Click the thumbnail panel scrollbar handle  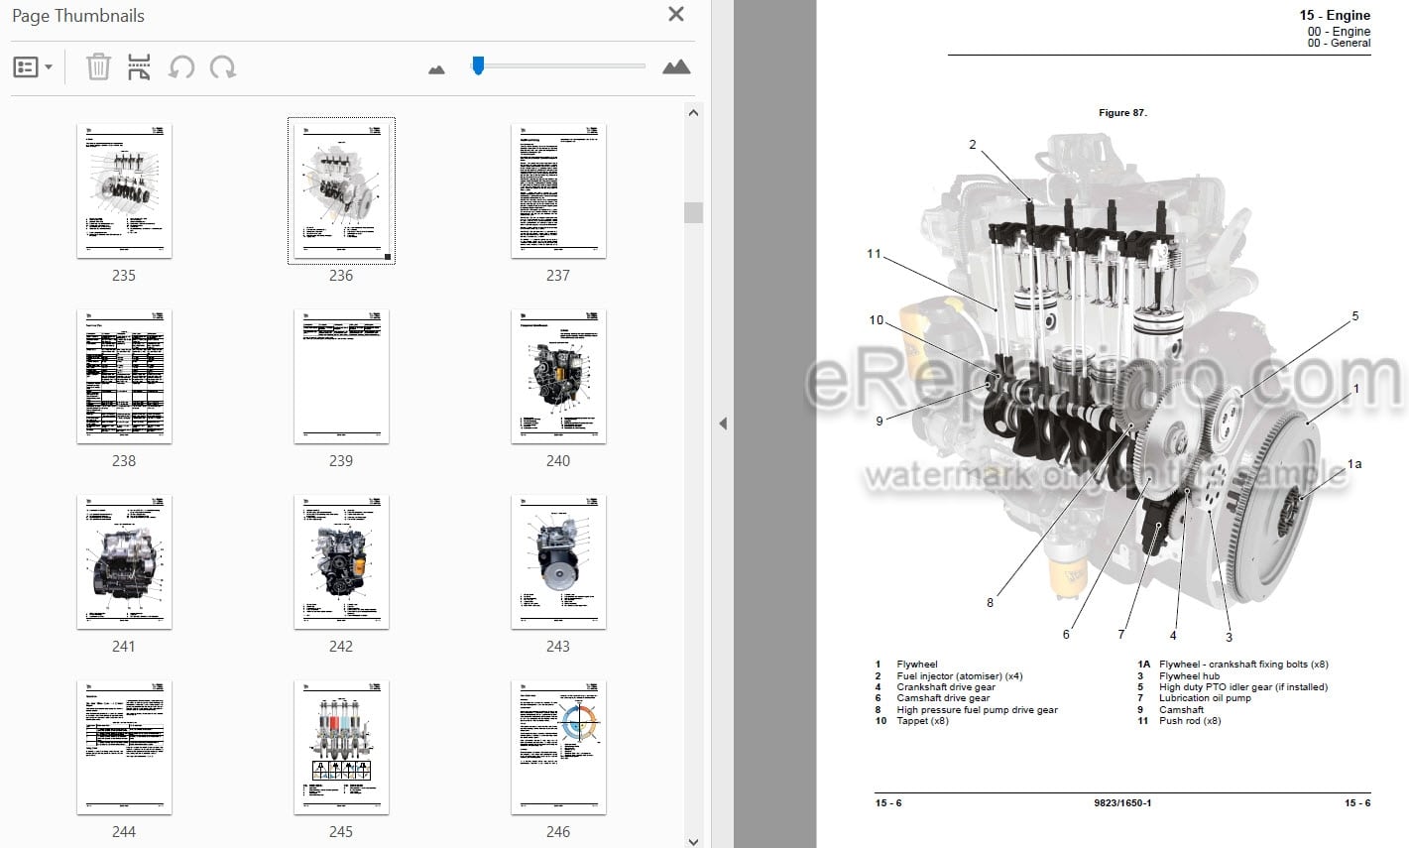693,212
